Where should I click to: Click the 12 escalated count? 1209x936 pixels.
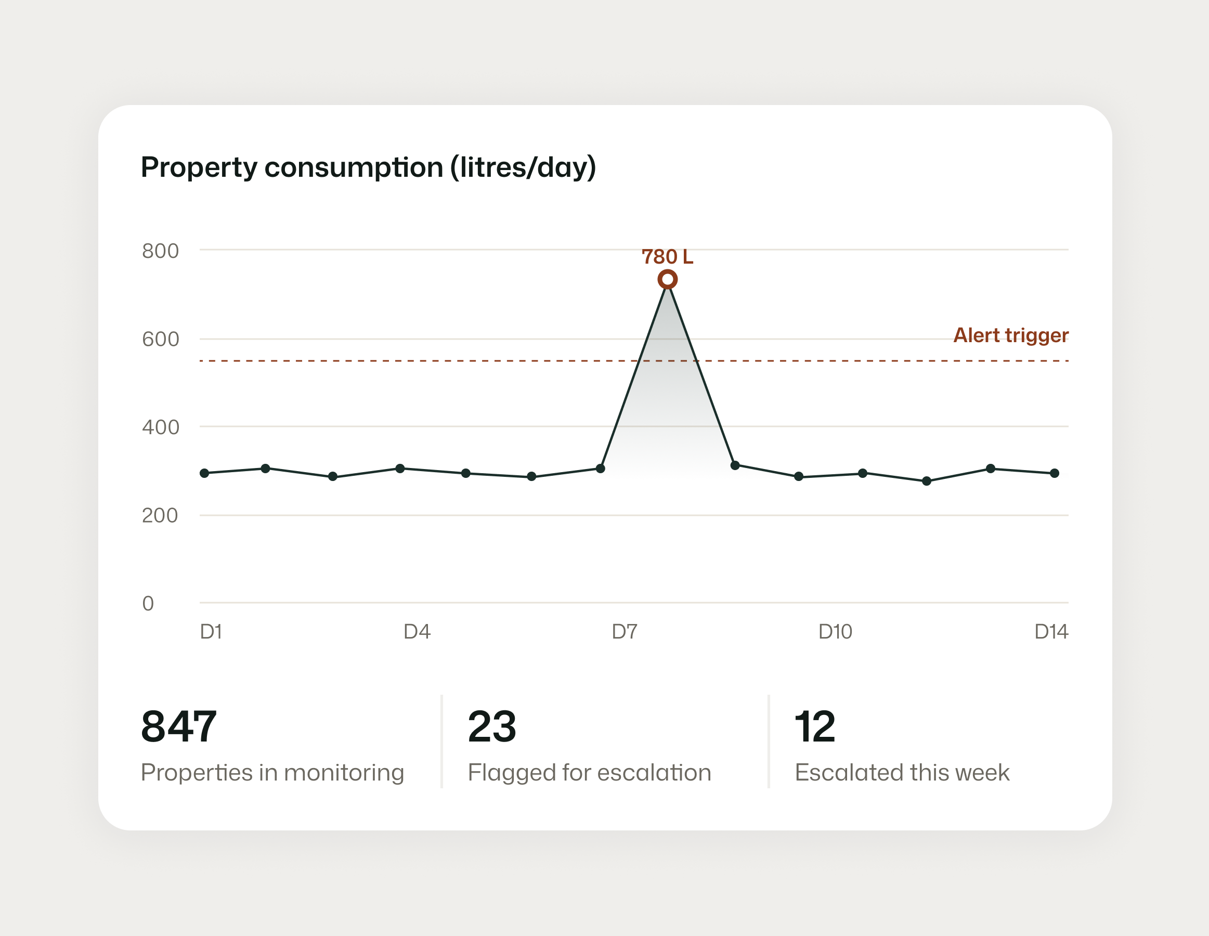[x=814, y=727]
